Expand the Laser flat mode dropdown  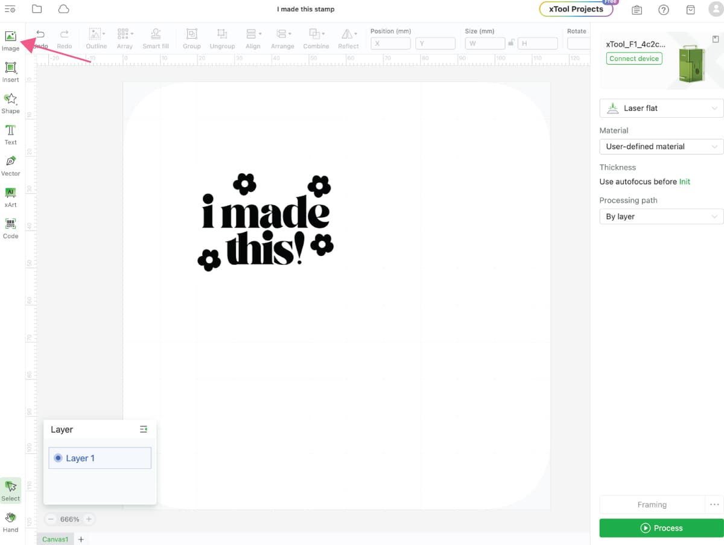(x=661, y=109)
